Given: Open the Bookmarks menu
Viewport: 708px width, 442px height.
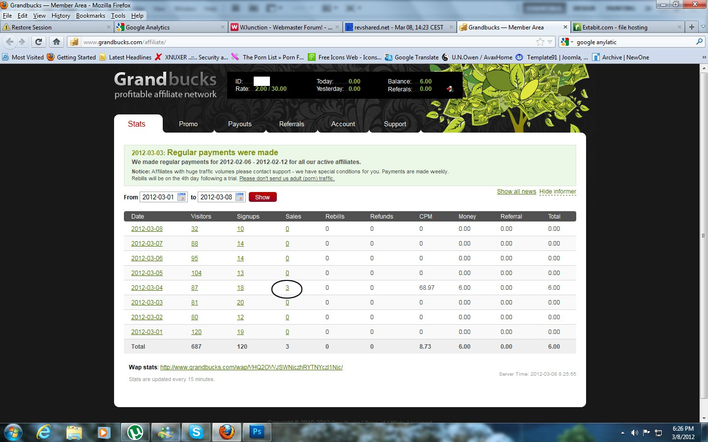Looking at the screenshot, I should [90, 16].
